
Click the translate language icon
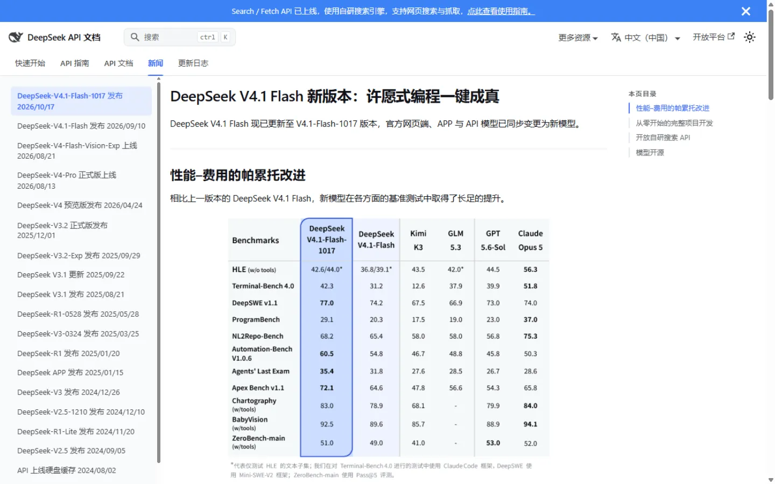click(616, 37)
